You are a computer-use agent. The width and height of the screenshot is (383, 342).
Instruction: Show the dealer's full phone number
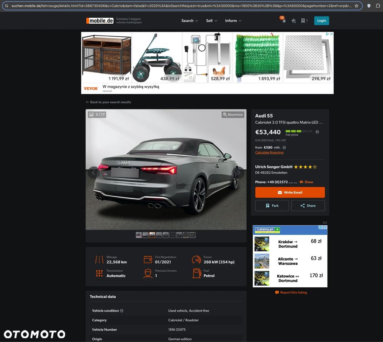306,182
